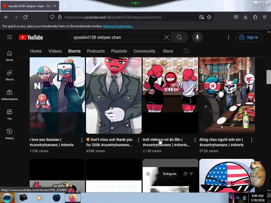Viewport: 271px width, 203px height.
Task: Open 'troll vietnam mì ăn liền' short title
Action: [166, 142]
